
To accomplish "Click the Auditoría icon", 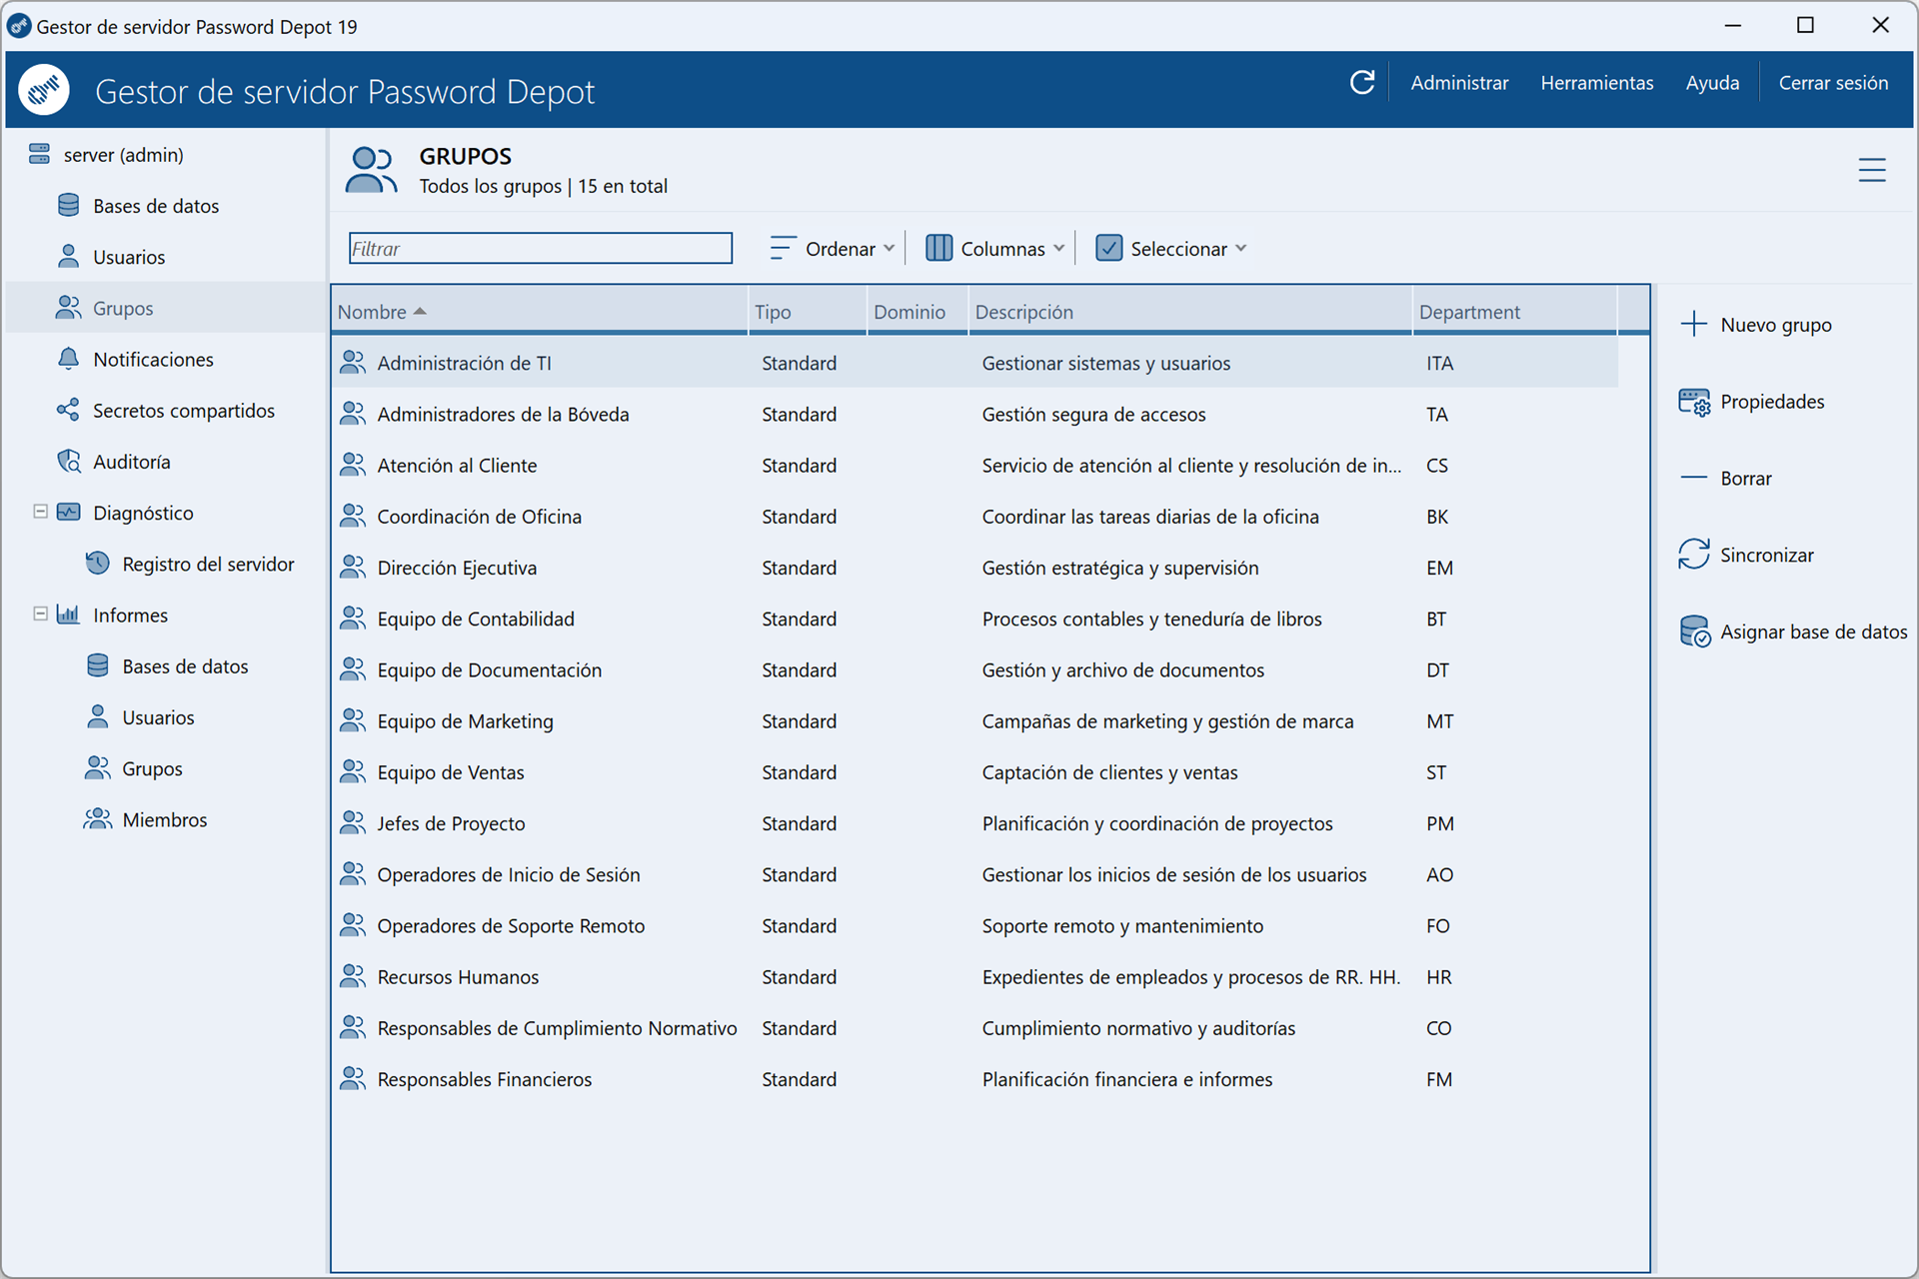I will (x=68, y=461).
